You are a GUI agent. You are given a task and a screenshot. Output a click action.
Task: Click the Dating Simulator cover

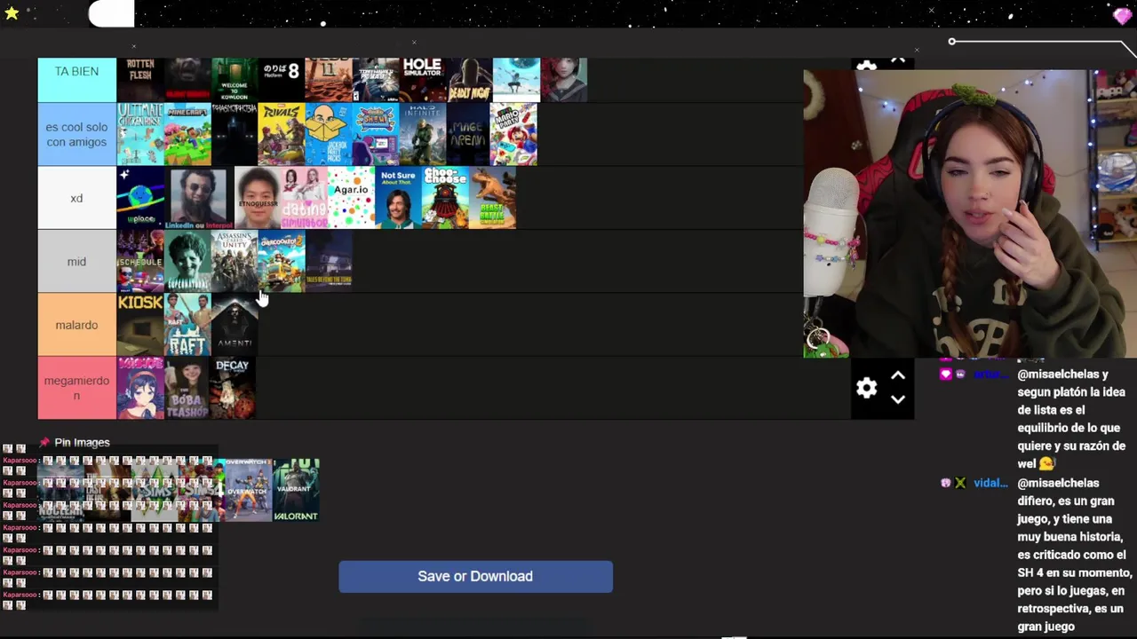pos(305,198)
